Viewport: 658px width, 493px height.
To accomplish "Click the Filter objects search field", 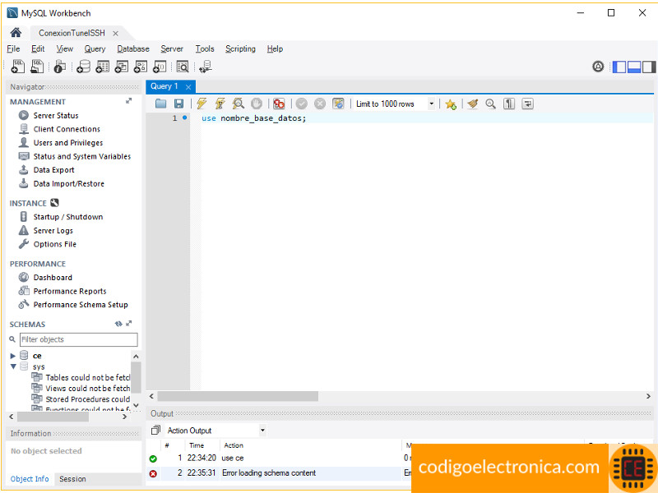I will [78, 339].
